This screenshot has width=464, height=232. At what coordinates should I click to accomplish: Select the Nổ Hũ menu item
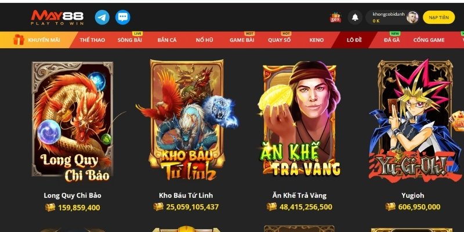point(205,40)
